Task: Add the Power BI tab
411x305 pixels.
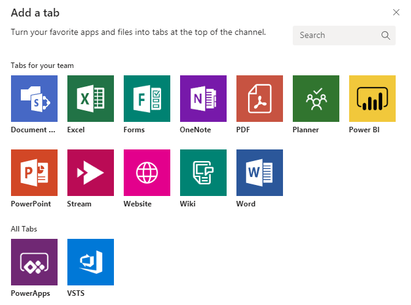Action: [372, 99]
